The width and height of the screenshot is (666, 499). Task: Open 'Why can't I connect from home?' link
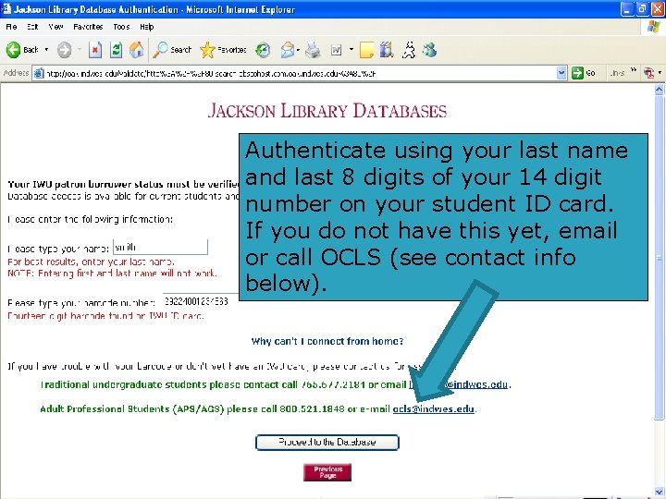(x=327, y=341)
